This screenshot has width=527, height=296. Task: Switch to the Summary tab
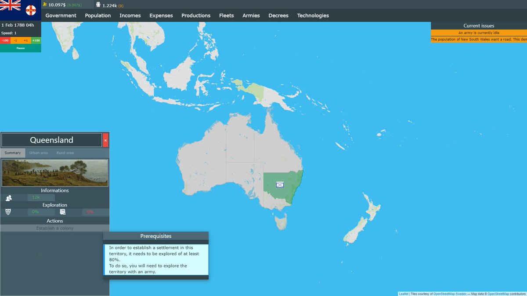coord(13,153)
